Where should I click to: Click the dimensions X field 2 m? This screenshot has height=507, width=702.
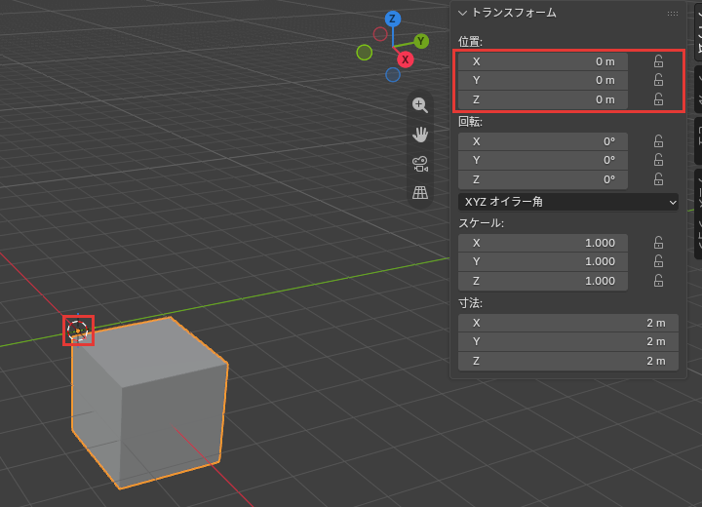[x=568, y=323]
